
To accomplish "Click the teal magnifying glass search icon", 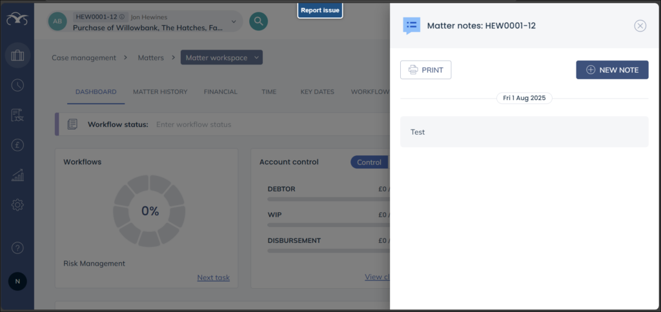I will (259, 21).
